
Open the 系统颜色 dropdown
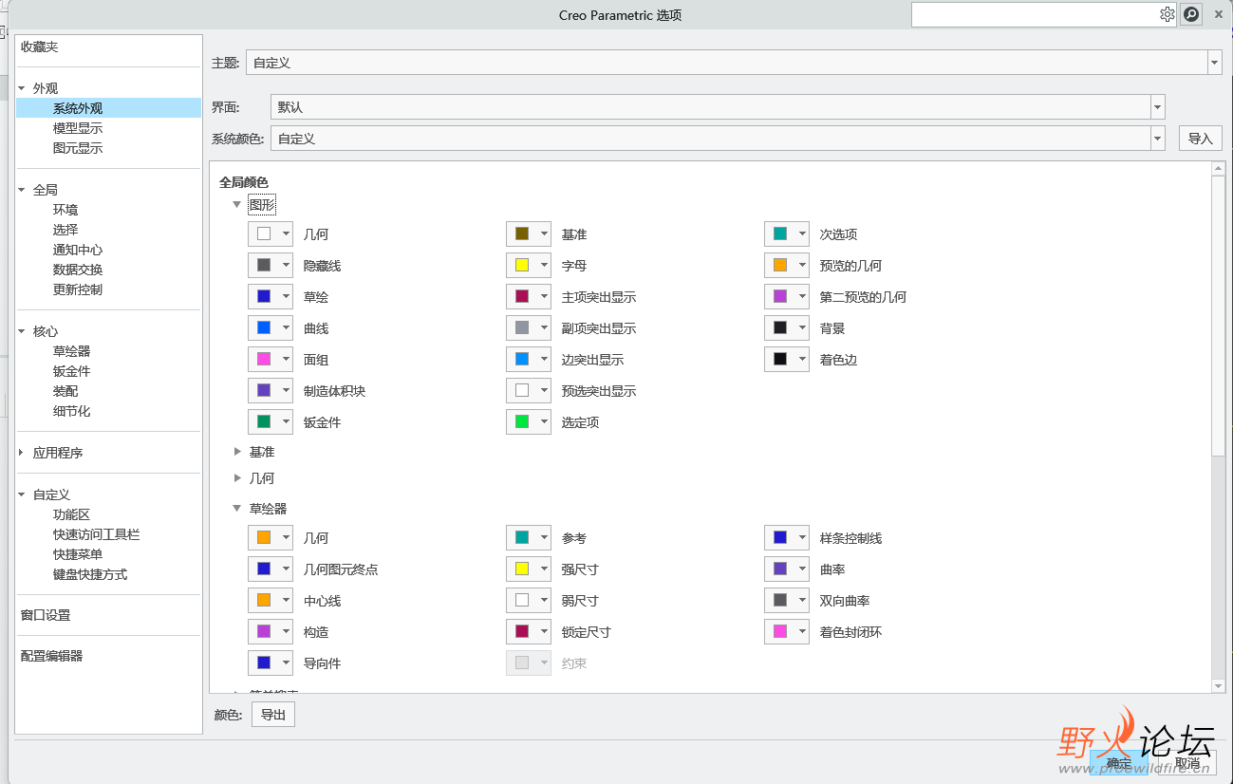(1157, 139)
